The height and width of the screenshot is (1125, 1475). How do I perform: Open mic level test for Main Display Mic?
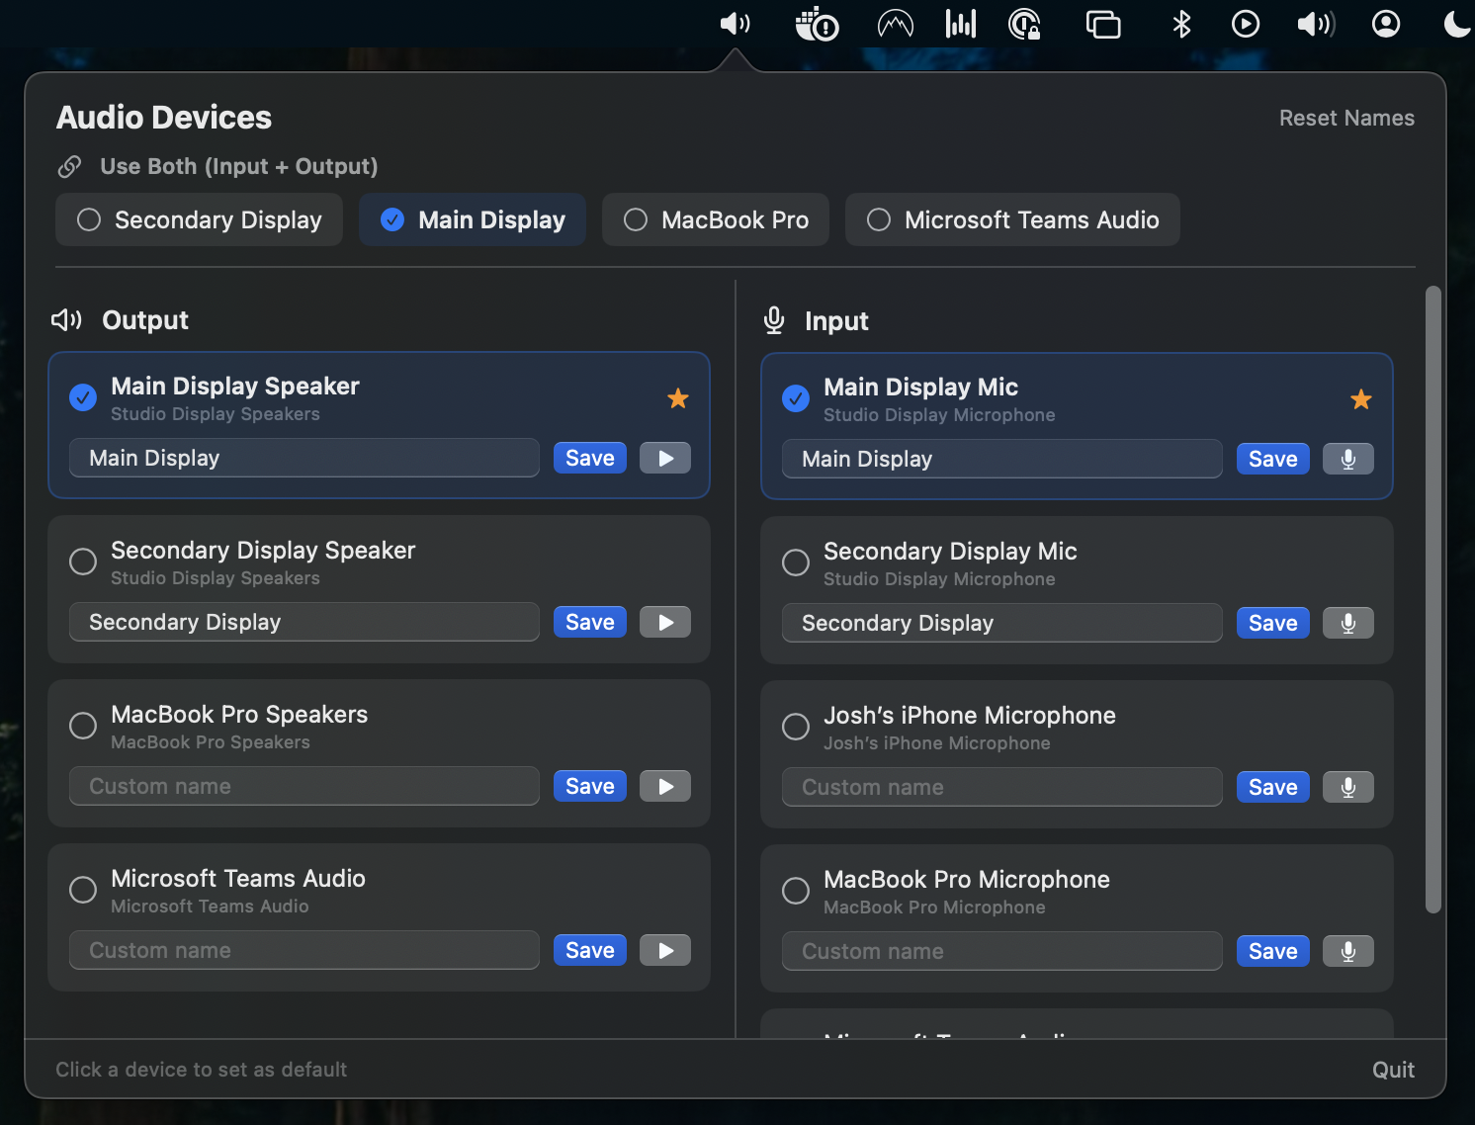point(1347,459)
